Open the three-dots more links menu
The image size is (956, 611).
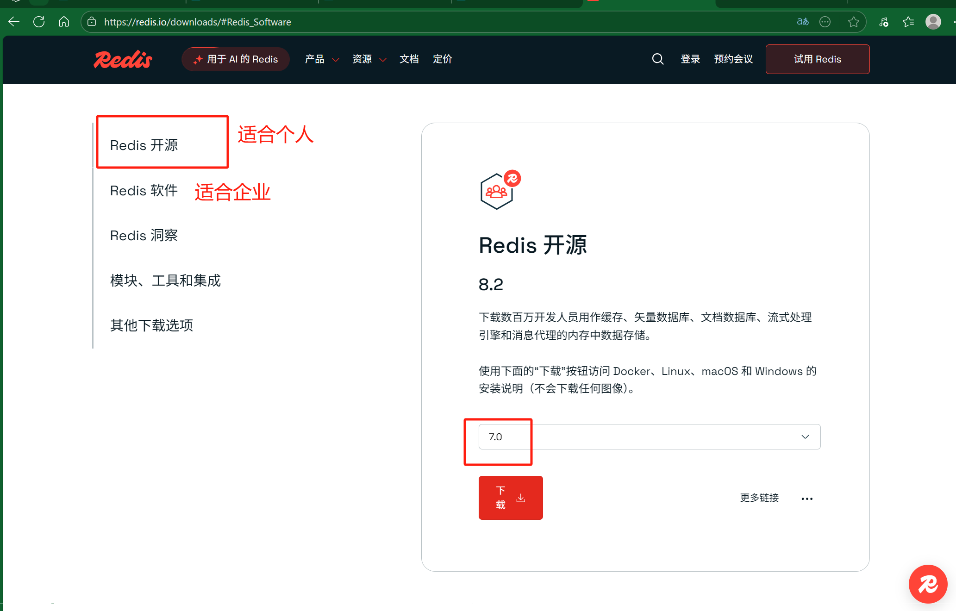(x=807, y=499)
